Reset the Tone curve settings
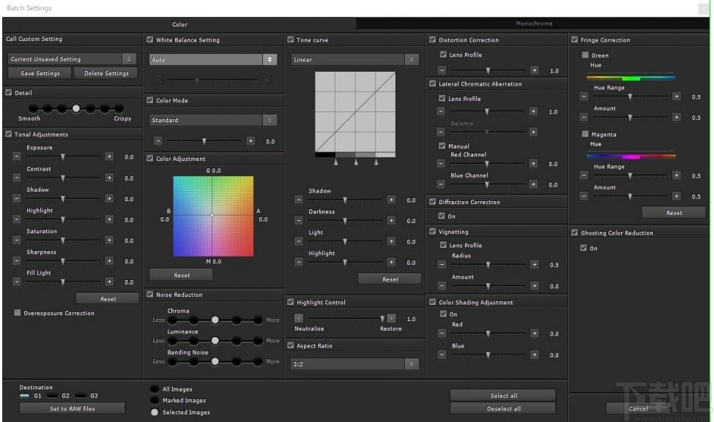The height and width of the screenshot is (422, 714). [x=390, y=279]
